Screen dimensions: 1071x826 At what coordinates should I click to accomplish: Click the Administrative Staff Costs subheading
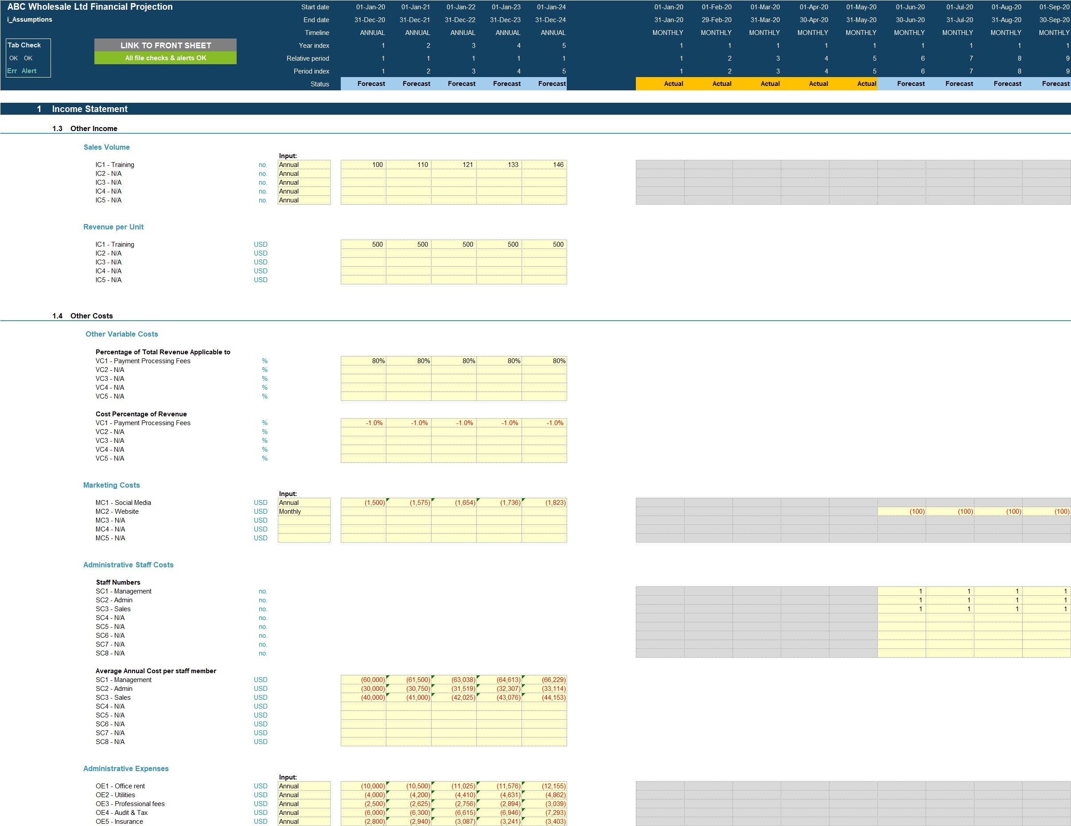(x=128, y=565)
